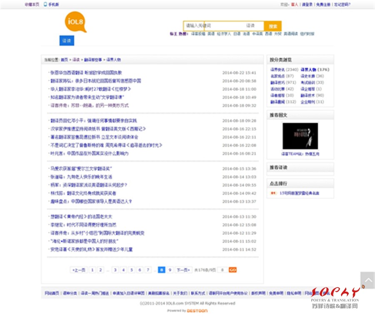Click the orange 搜索 search button
375x318 pixels.
[273, 26]
